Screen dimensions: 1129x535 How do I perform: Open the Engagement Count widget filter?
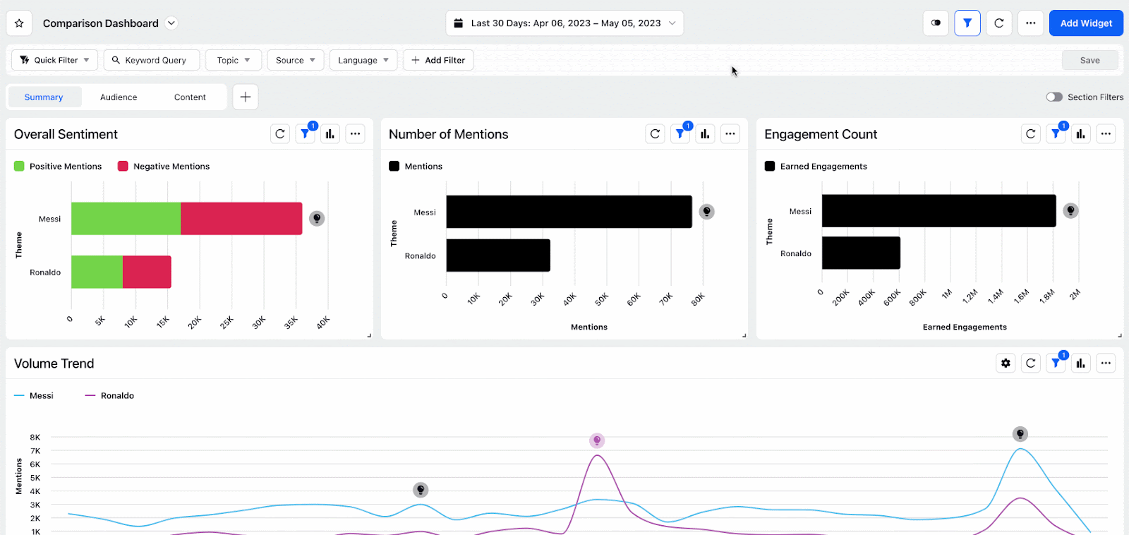[x=1056, y=134]
